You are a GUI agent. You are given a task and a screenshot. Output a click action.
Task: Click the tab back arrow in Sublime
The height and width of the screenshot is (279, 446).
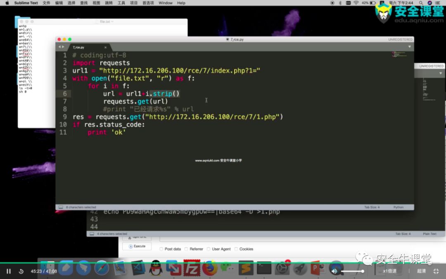(60, 47)
